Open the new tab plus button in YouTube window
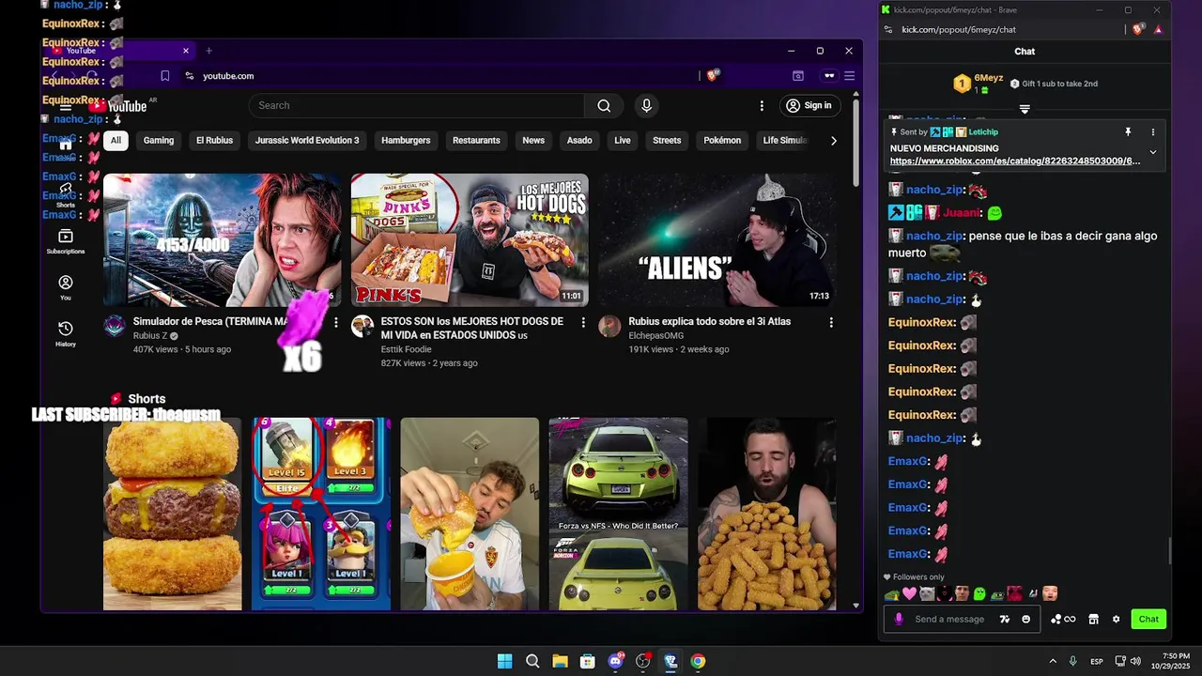1202x676 pixels. (208, 51)
